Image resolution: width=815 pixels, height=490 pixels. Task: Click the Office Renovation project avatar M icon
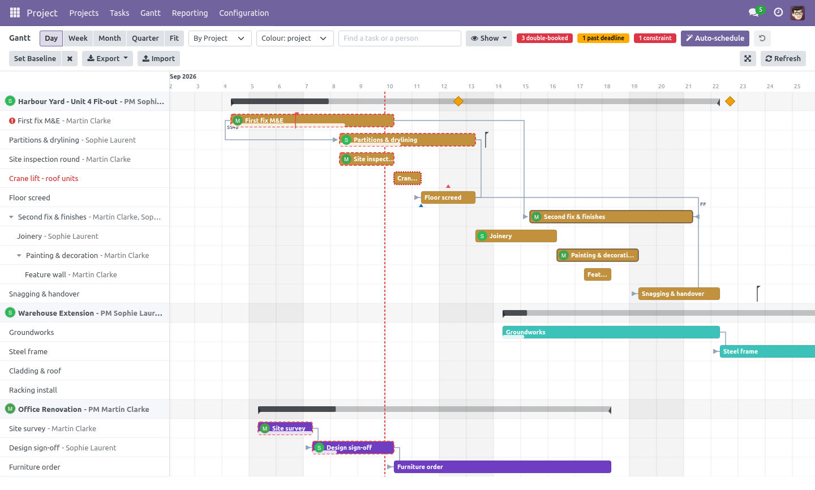(10, 409)
